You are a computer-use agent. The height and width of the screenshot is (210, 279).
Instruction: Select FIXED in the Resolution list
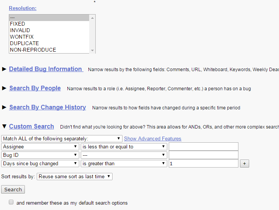(18, 24)
